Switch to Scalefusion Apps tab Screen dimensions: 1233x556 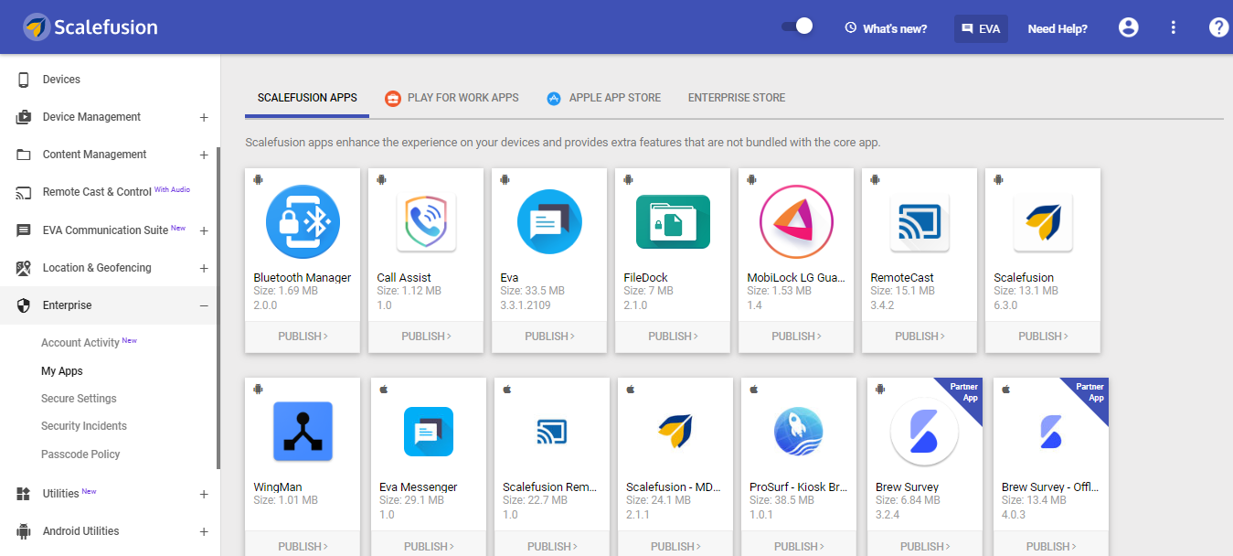[x=307, y=98]
